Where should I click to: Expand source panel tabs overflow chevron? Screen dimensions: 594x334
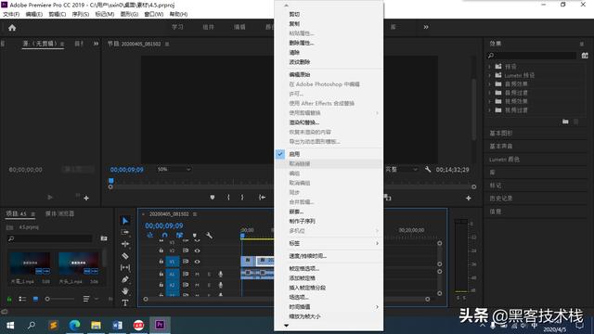click(96, 44)
